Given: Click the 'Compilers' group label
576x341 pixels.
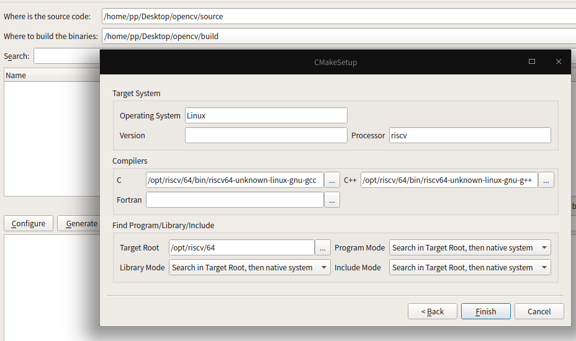Looking at the screenshot, I should 130,161.
